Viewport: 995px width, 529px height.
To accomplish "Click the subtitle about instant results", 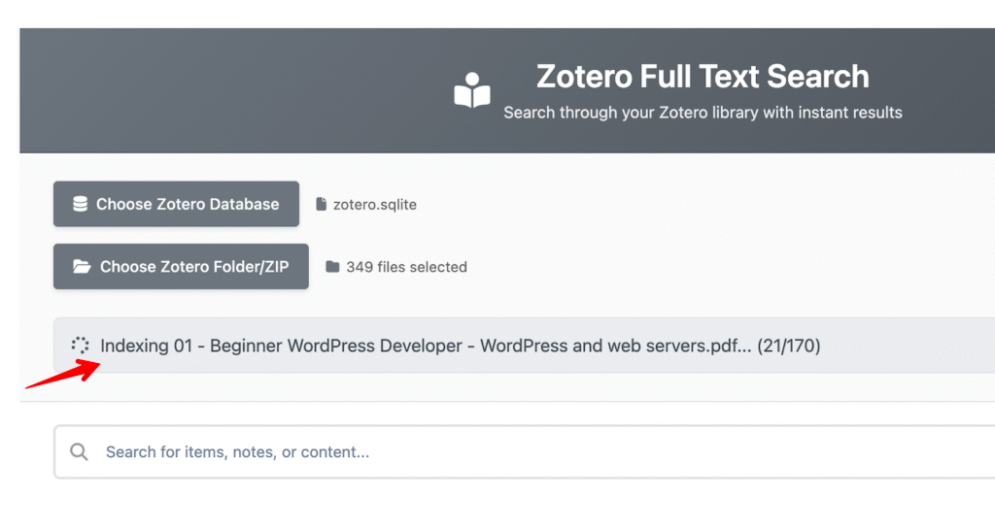I will click(703, 113).
